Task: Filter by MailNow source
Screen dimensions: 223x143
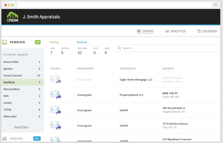Action: point(23,82)
